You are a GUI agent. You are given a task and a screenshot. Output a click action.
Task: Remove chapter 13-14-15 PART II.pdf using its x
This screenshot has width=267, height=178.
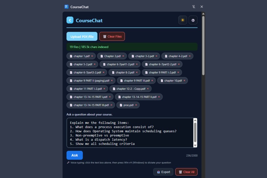point(159,97)
